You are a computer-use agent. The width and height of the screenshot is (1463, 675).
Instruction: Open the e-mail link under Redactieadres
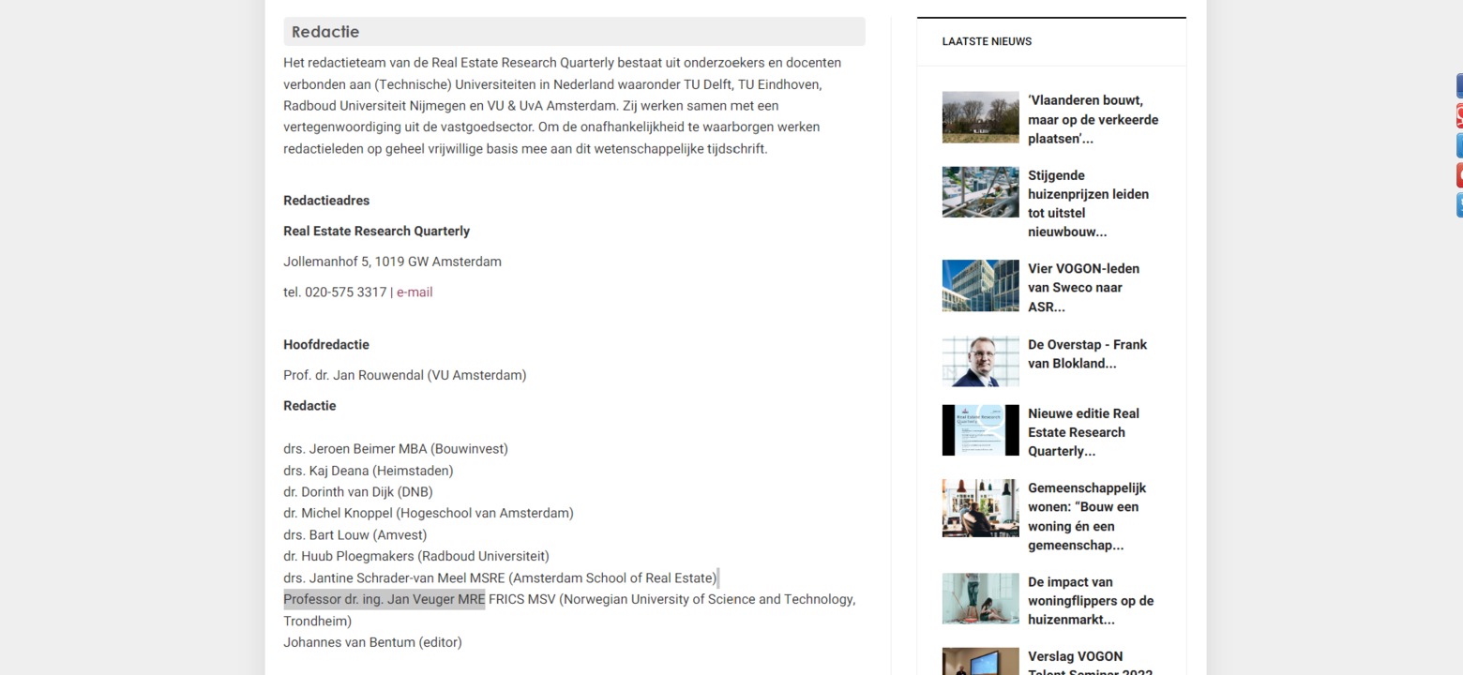pos(415,292)
